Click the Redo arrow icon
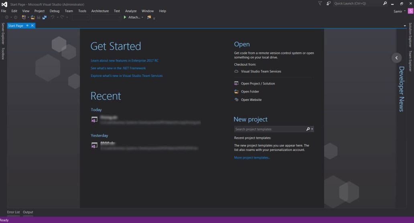 [62, 17]
